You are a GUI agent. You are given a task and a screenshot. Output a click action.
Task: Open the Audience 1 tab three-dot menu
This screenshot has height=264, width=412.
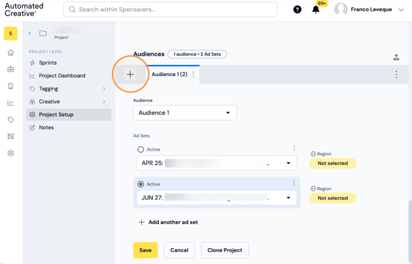tap(193, 74)
